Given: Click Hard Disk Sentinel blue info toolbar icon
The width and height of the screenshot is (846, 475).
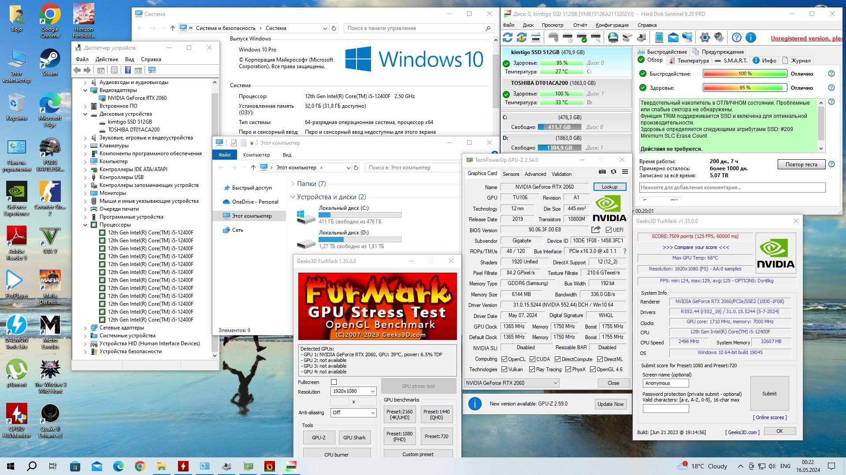Looking at the screenshot, I should 751,37.
